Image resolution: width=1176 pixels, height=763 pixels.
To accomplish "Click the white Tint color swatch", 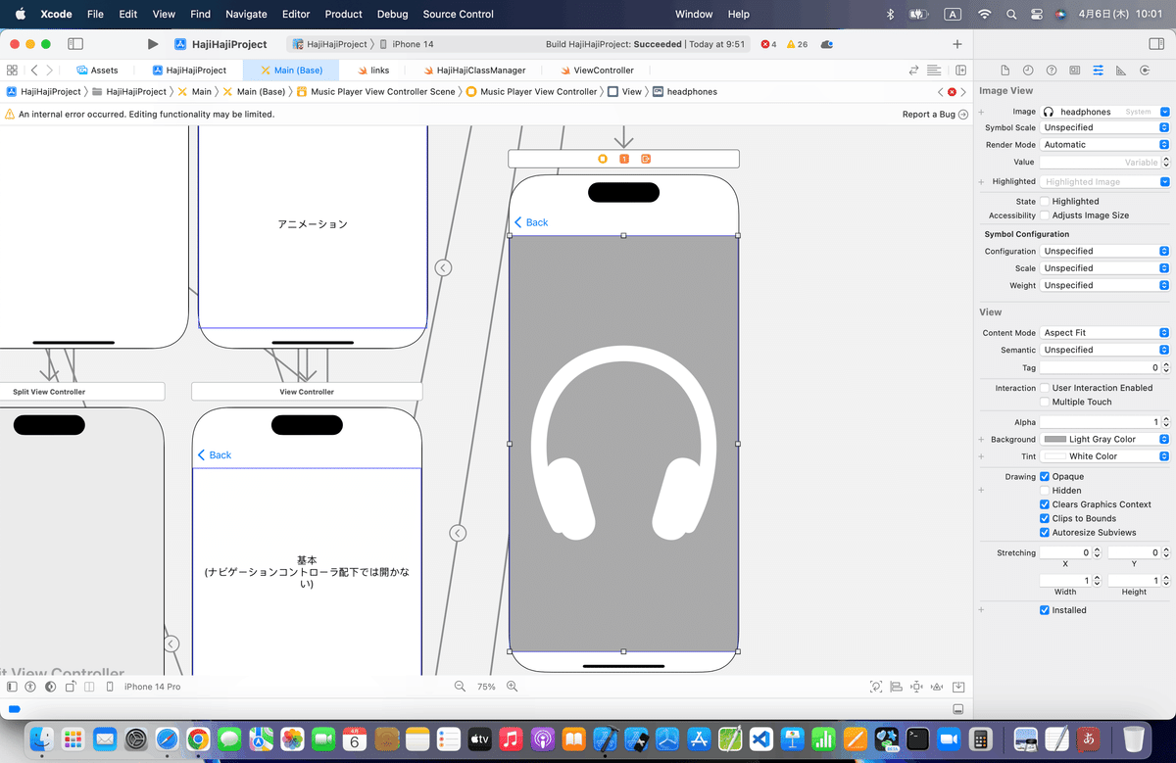I will click(x=1055, y=456).
